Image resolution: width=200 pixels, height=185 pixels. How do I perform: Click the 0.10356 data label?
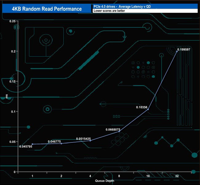(142, 107)
